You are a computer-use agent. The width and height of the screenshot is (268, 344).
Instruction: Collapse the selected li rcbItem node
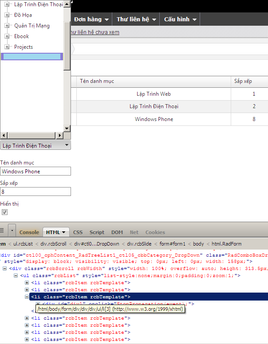click(x=27, y=297)
